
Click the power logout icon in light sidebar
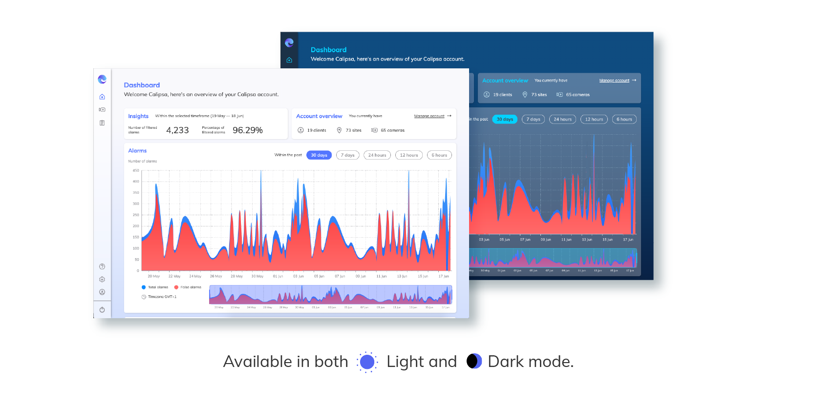(102, 310)
